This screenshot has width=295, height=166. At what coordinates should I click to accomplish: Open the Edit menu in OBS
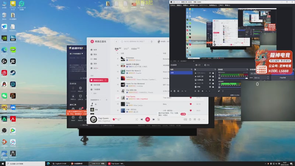[179, 5]
